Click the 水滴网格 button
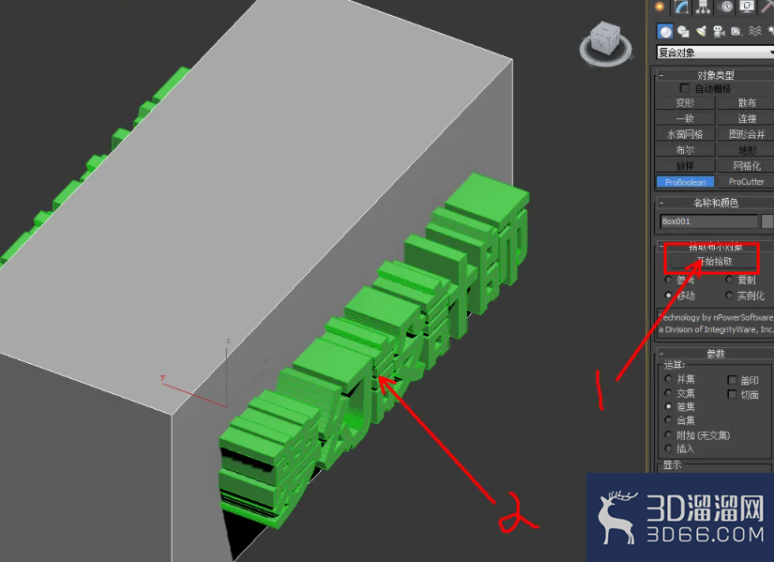This screenshot has height=562, width=774. pyautogui.click(x=685, y=134)
